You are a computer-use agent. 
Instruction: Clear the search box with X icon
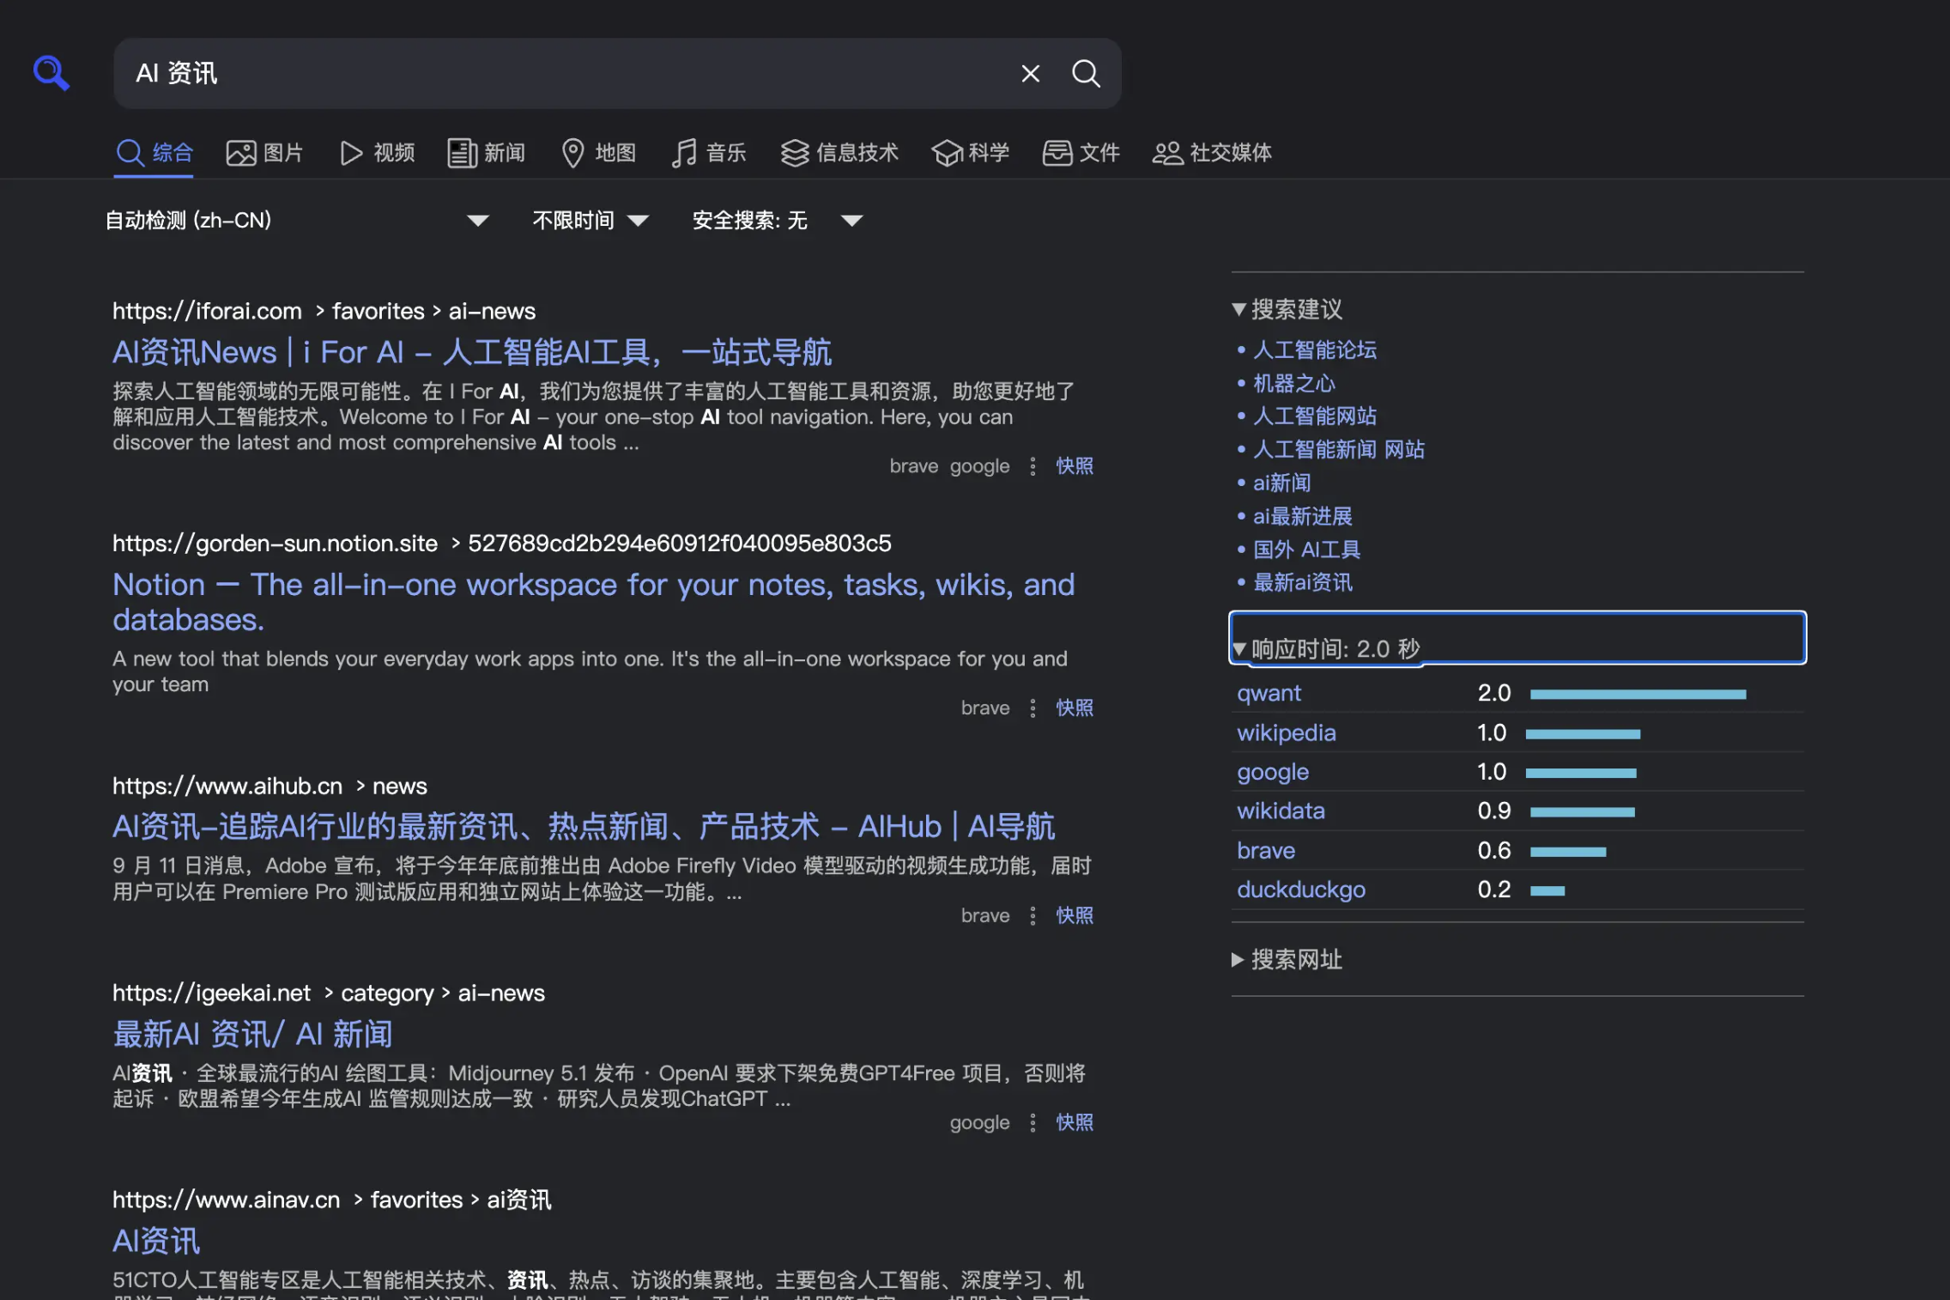point(1030,74)
